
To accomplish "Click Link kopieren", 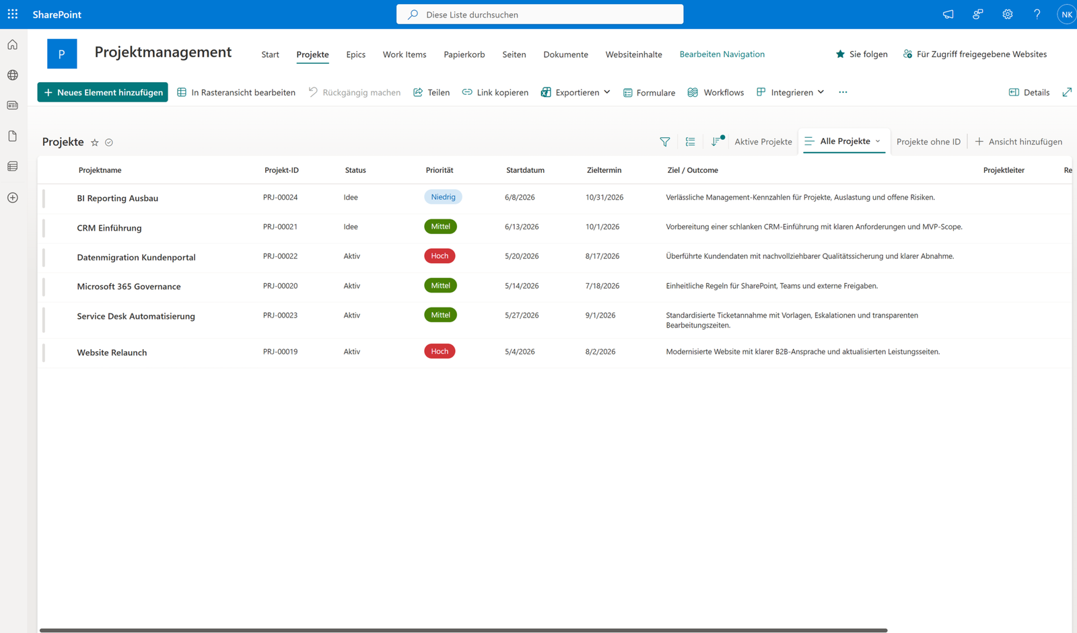I will click(495, 92).
